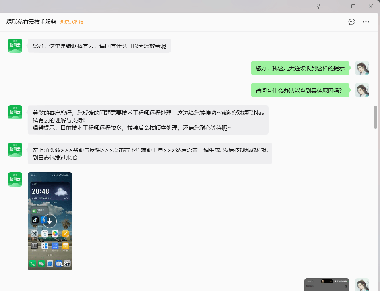Open 私有云 avatar beside 尊敬的客户 message
This screenshot has width=380, height=291.
click(15, 112)
